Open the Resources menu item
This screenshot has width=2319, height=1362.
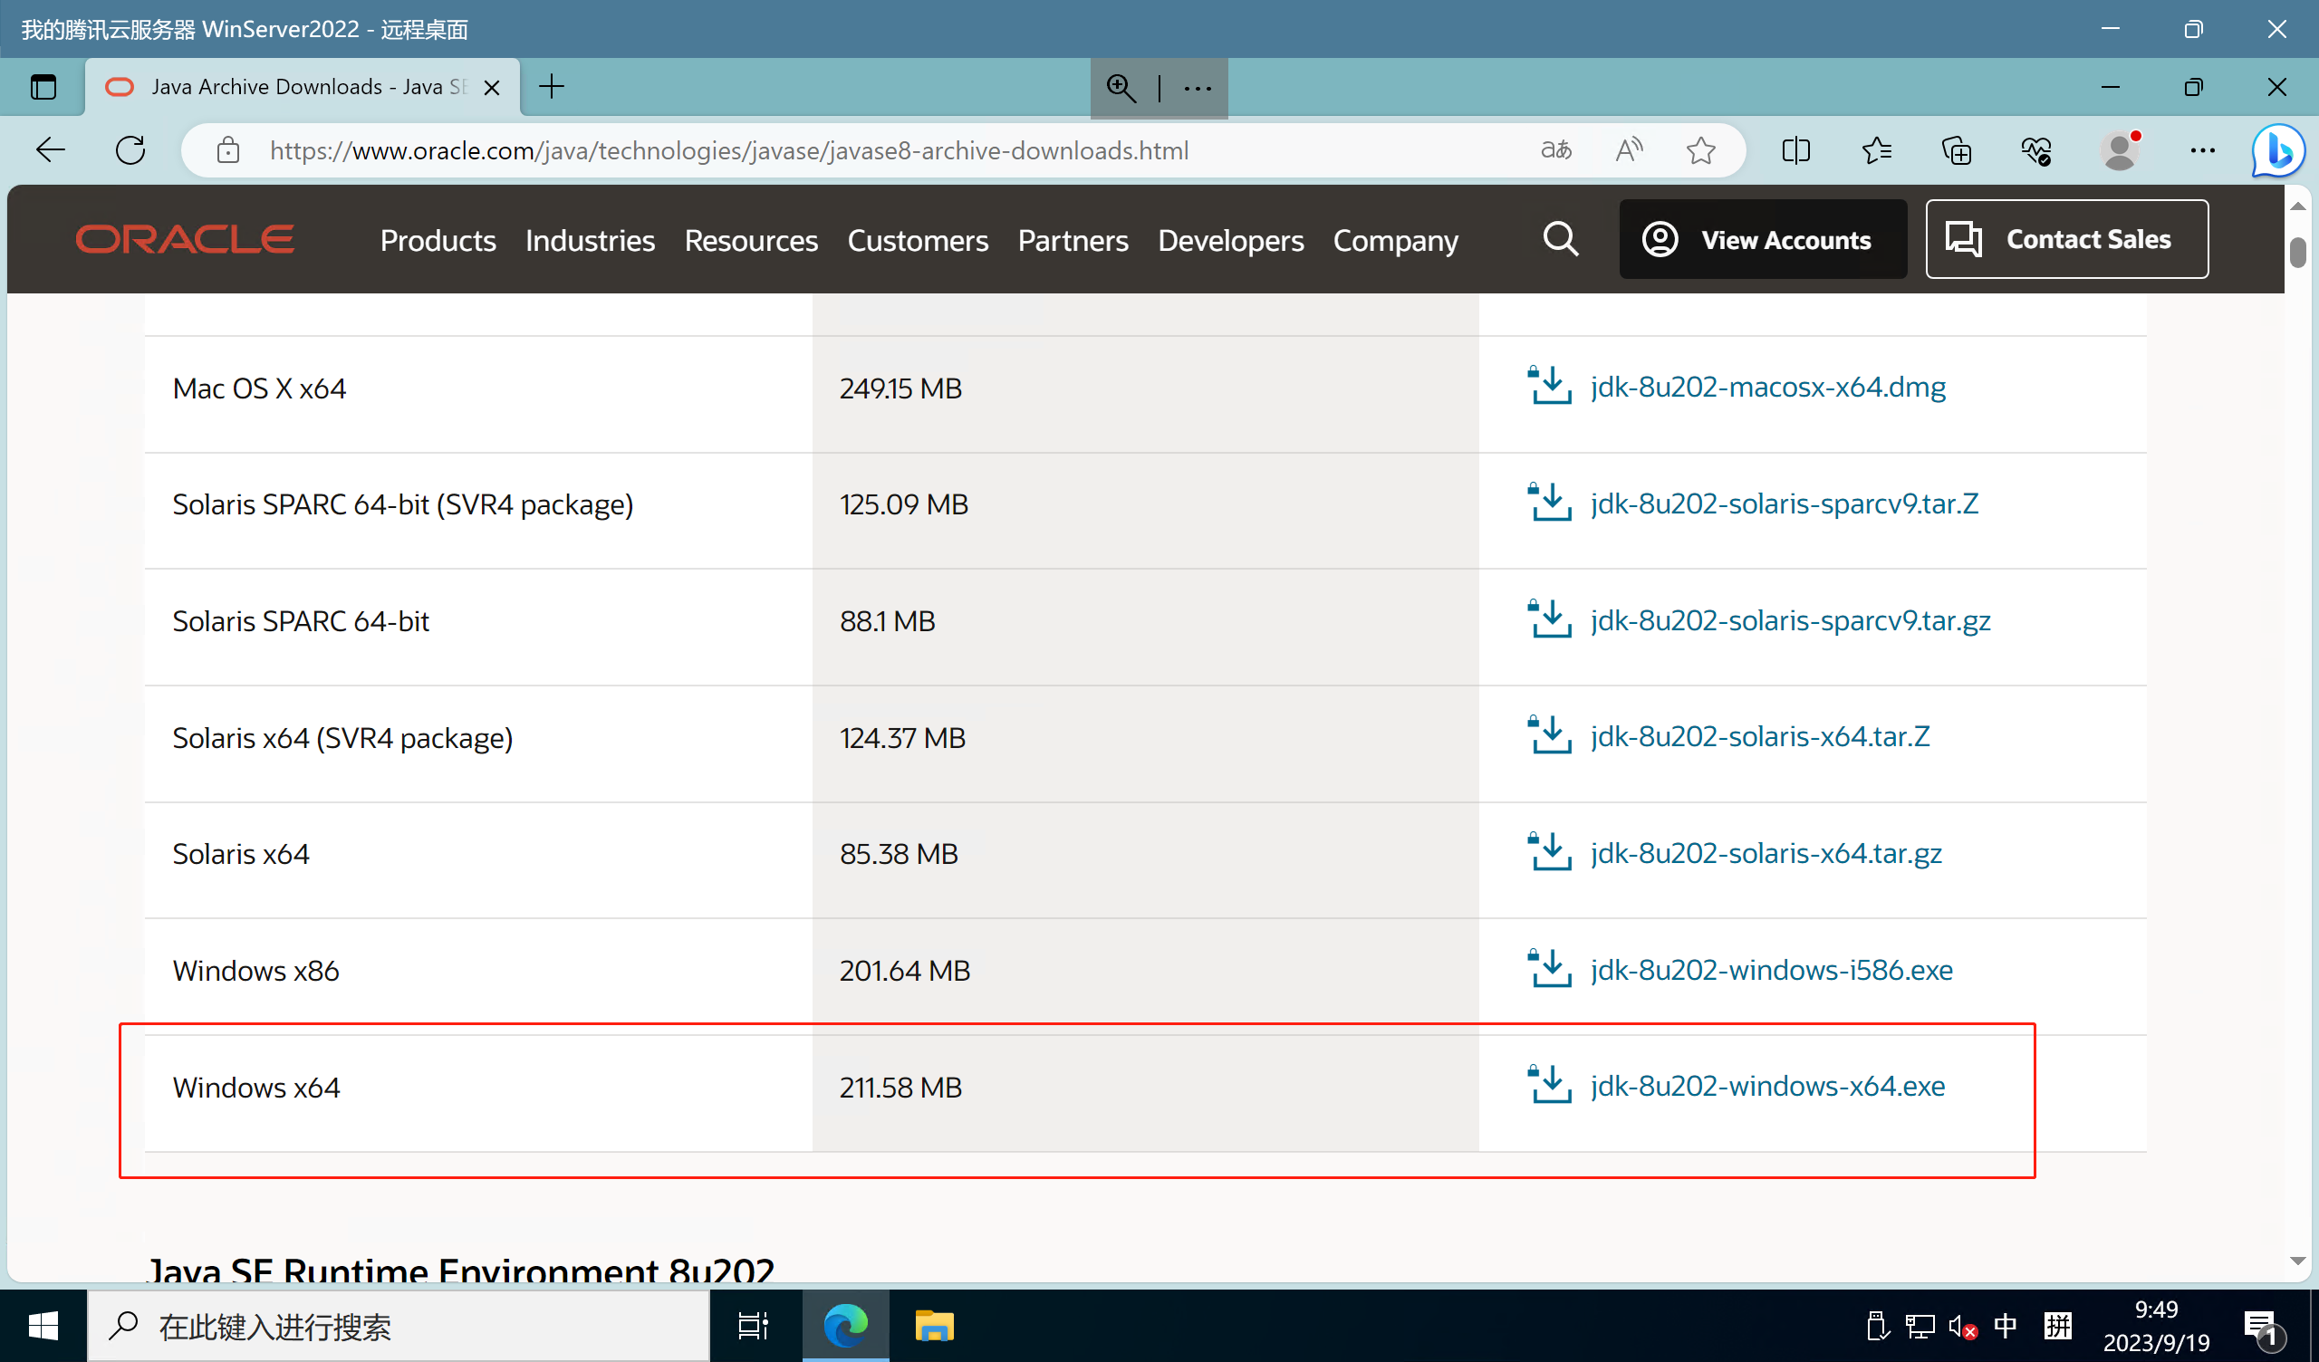[751, 240]
